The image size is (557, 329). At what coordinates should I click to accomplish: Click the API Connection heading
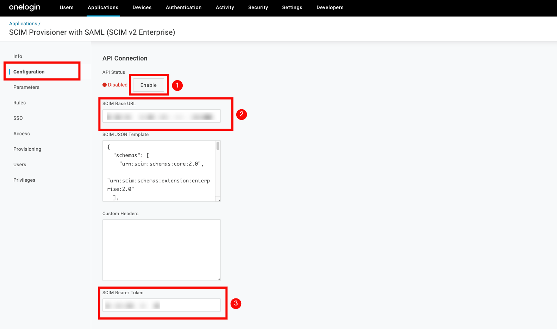125,58
